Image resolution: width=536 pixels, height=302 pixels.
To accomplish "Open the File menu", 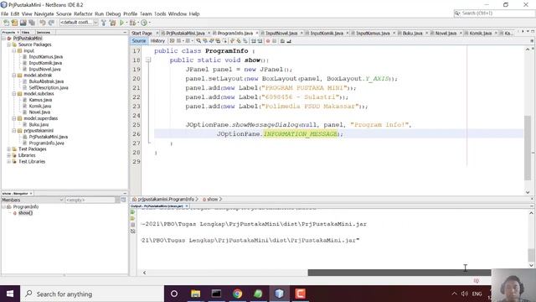I will [x=5, y=13].
